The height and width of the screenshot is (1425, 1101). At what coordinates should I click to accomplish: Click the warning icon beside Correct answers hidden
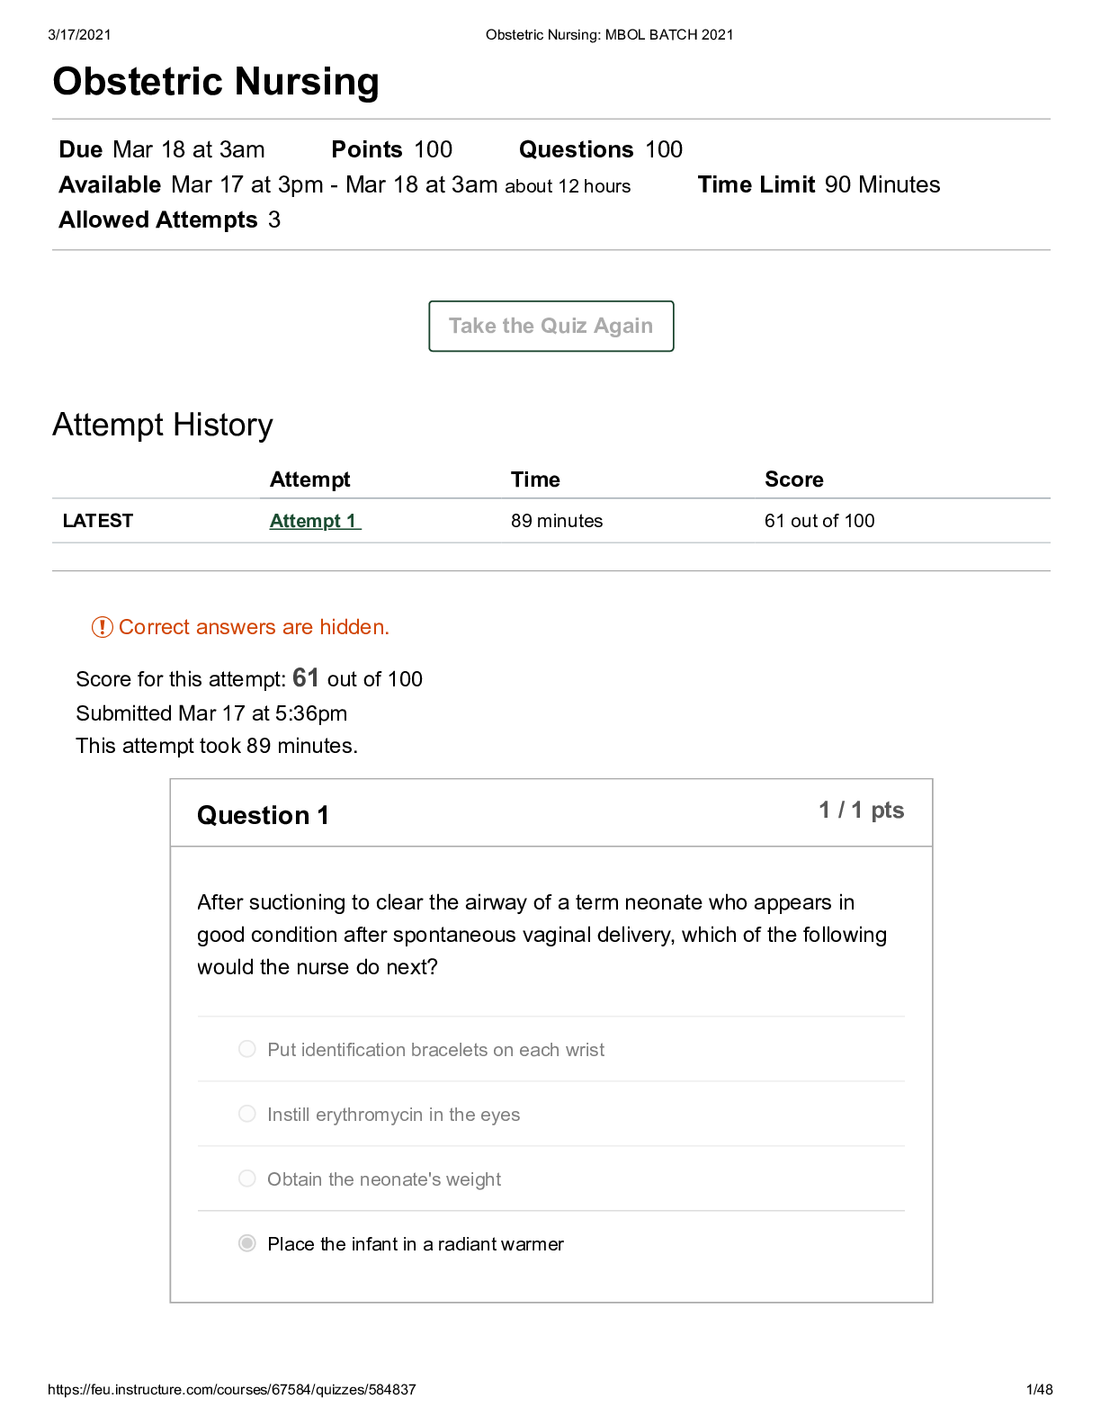[x=102, y=627]
